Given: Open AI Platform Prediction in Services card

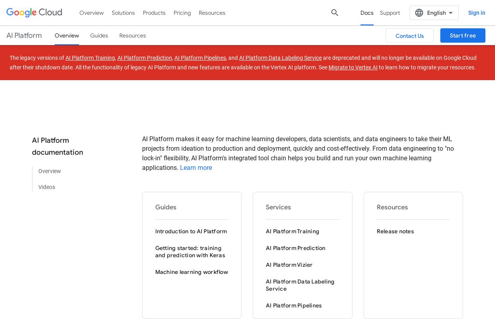Looking at the screenshot, I should click(296, 248).
